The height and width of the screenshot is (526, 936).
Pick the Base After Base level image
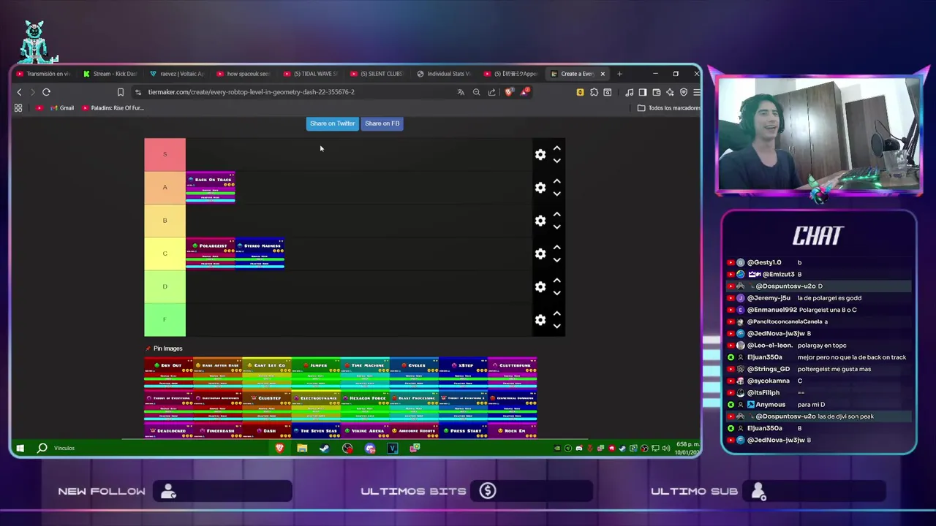(x=217, y=373)
